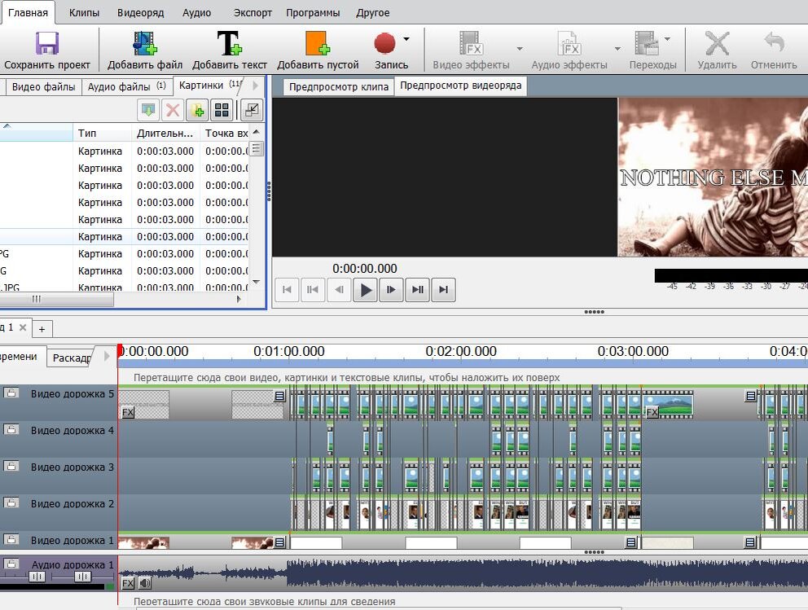Click red X remove icon in file list toolbar
This screenshot has width=808, height=610.
click(x=173, y=110)
